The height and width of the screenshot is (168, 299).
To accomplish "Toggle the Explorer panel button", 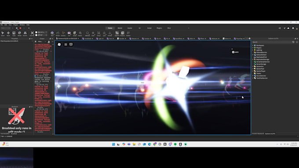I will click(117, 34).
